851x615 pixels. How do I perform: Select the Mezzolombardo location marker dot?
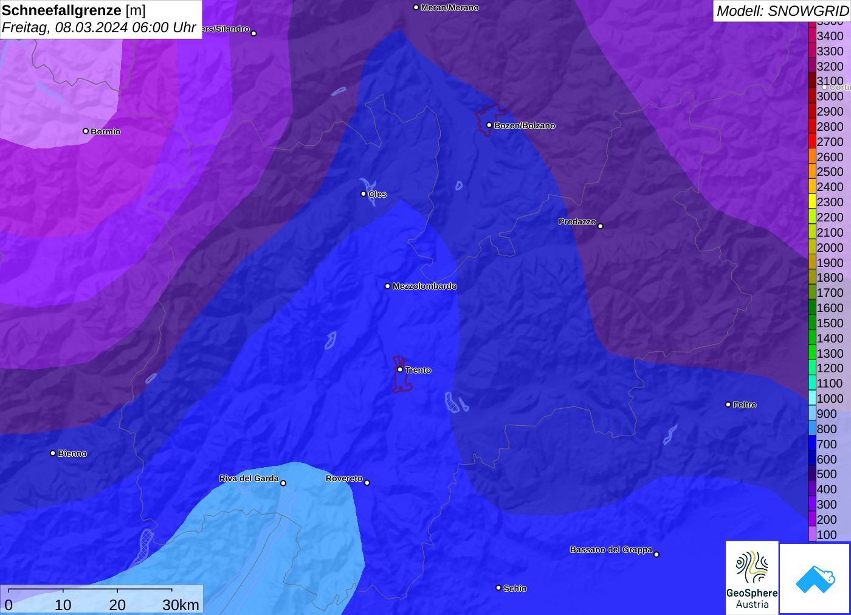coord(388,286)
